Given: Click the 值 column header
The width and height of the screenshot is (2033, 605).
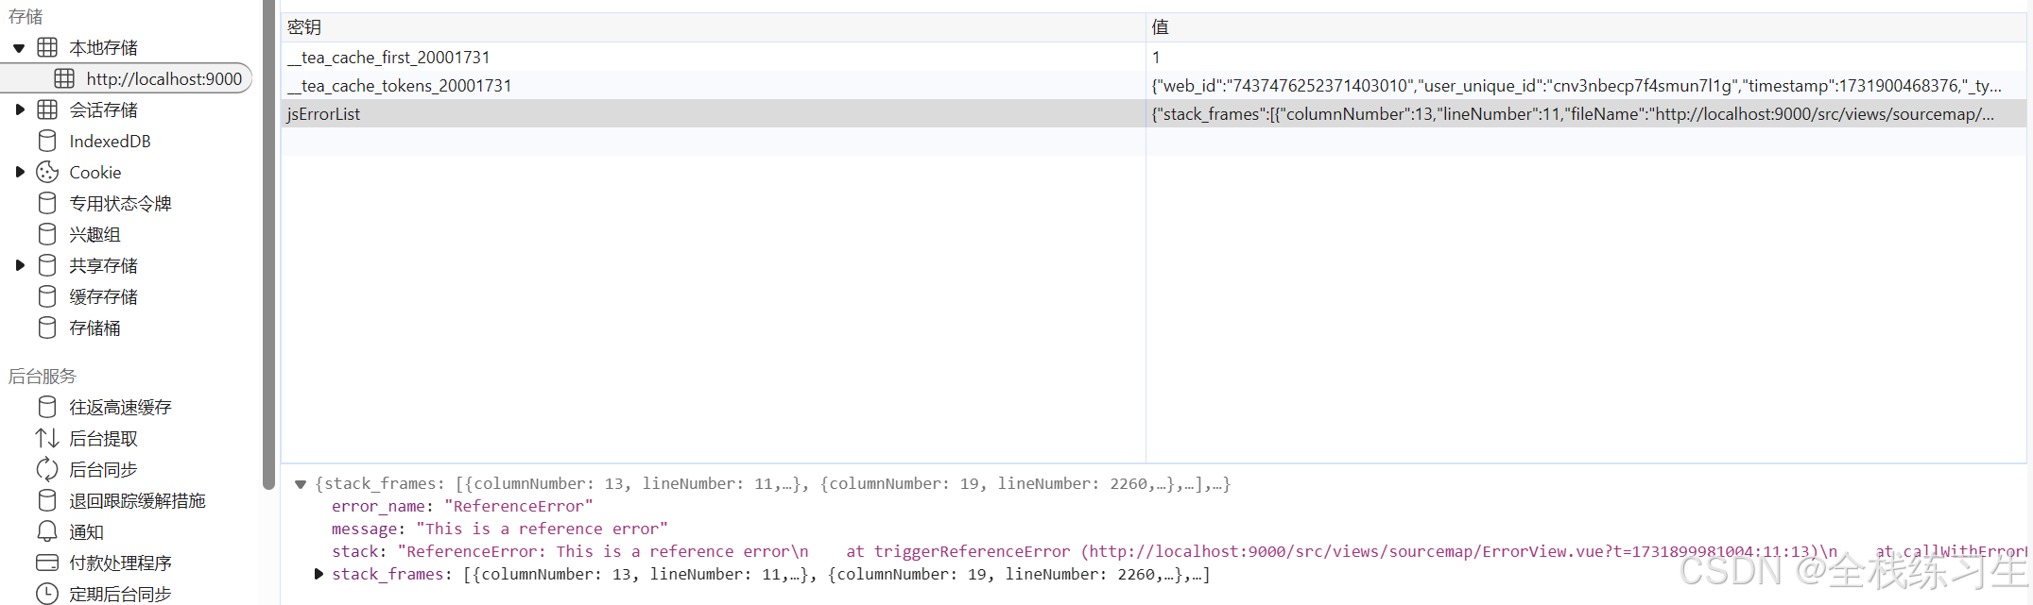Looking at the screenshot, I should tap(1160, 27).
